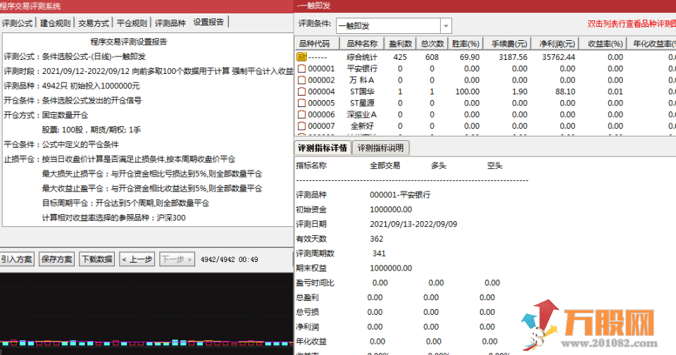676x355 pixels.
Task: Sort by the 净利润(元) column header
Action: coord(557,43)
